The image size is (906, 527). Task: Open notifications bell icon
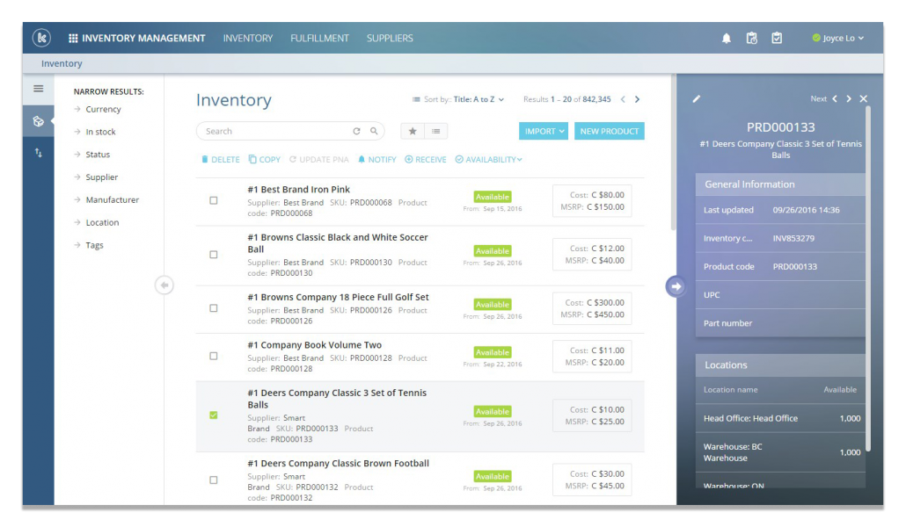point(727,38)
